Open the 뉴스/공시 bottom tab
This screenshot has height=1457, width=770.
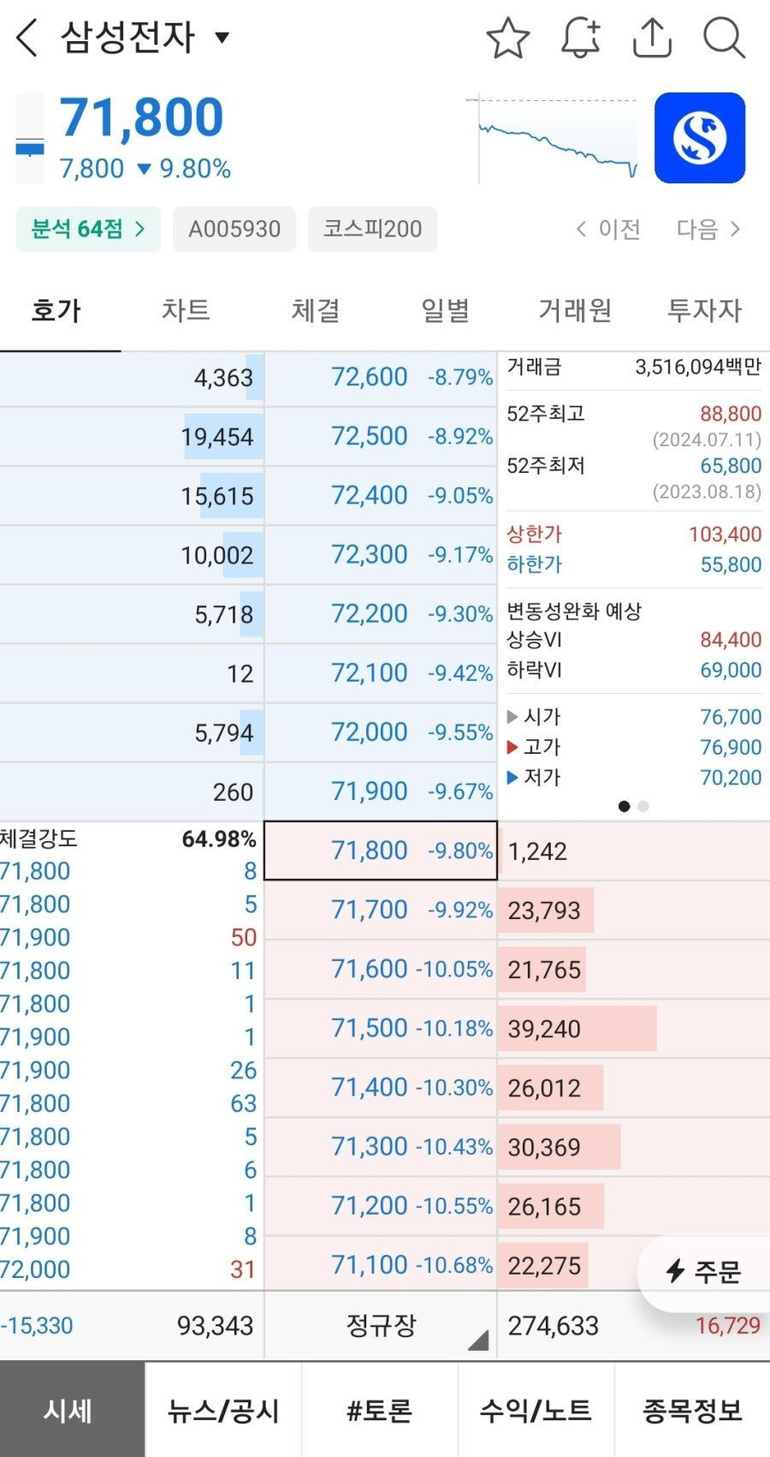point(223,1410)
